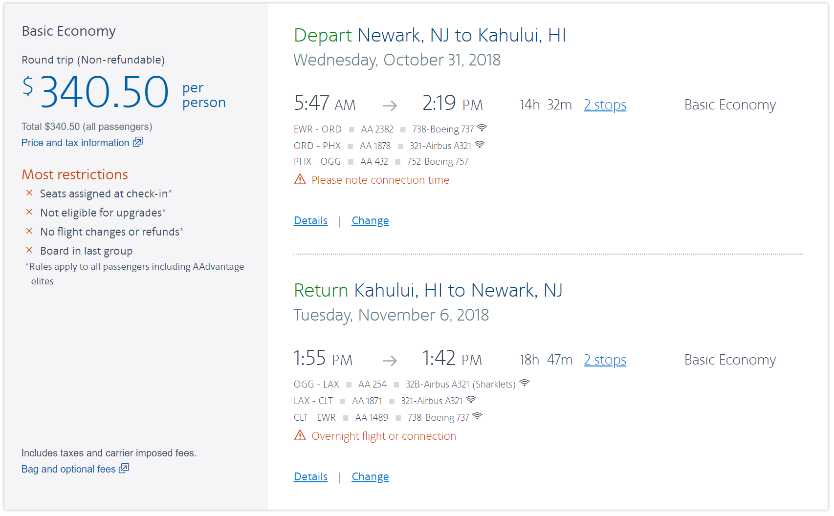Click the Wi-Fi icon for flight AA 254
This screenshot has height=516, width=834.
coord(525,383)
